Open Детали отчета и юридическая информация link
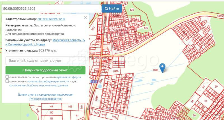Image resolution: width=224 pixels, height=120 pixels. click(45, 95)
